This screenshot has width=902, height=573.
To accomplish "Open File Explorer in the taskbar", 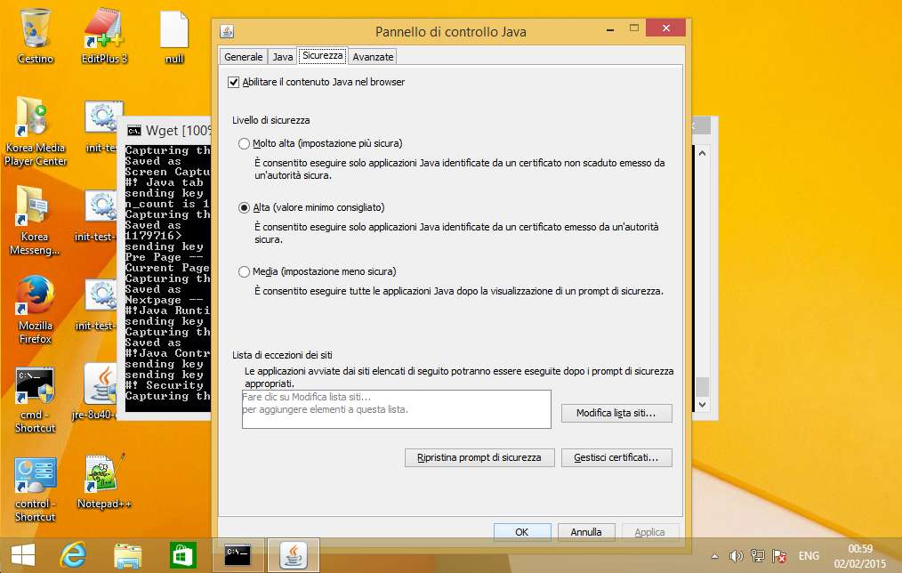I will pos(128,555).
